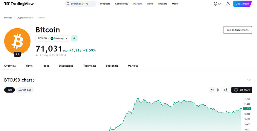Viewport: 257px width, 131px height.
Task: Click the TradingView logo
Action: tap(19, 4)
